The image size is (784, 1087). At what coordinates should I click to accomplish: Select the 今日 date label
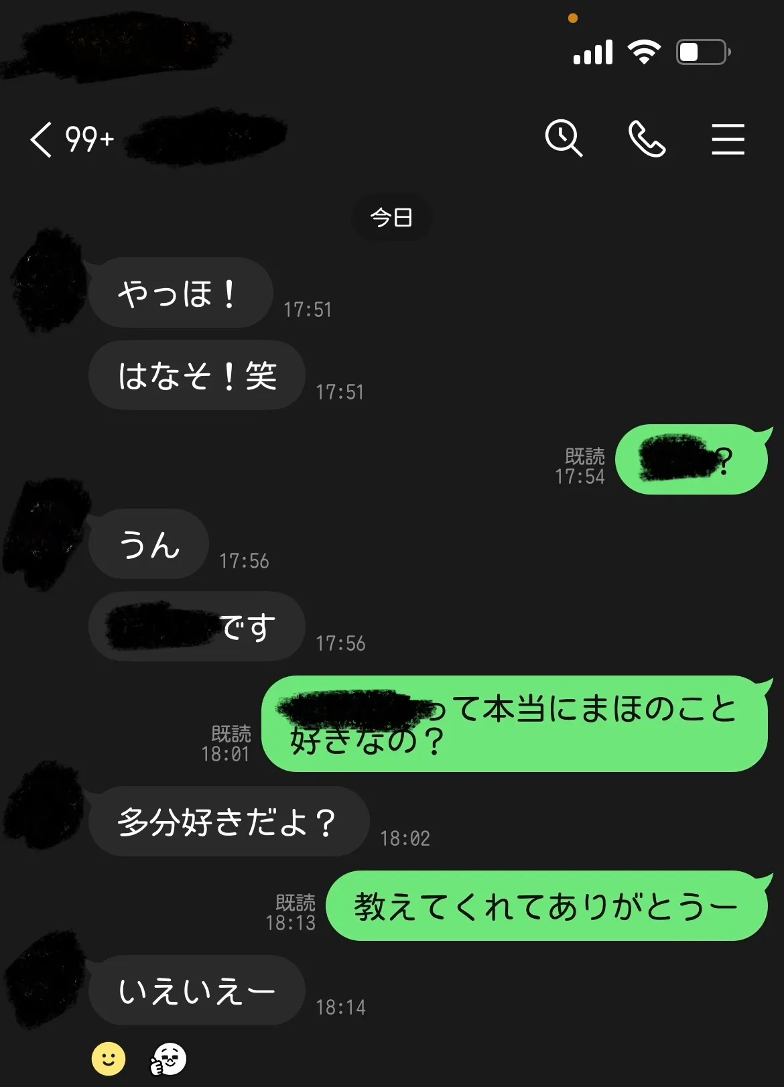[x=391, y=217]
